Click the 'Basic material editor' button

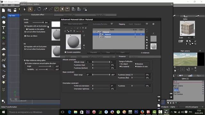click(76, 24)
